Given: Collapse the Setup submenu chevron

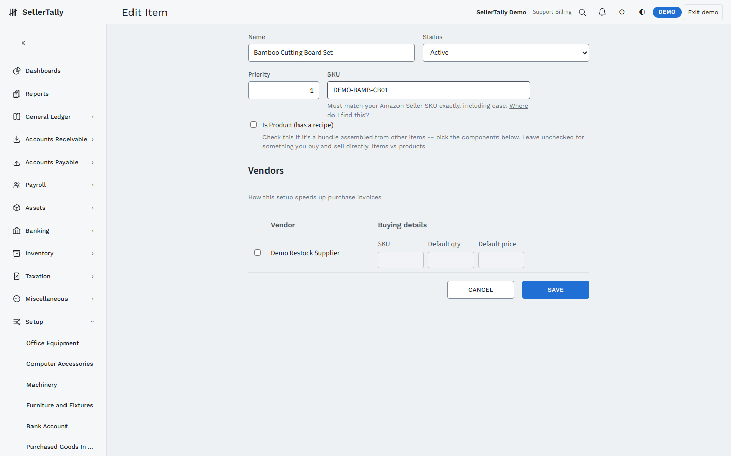Looking at the screenshot, I should tap(92, 322).
